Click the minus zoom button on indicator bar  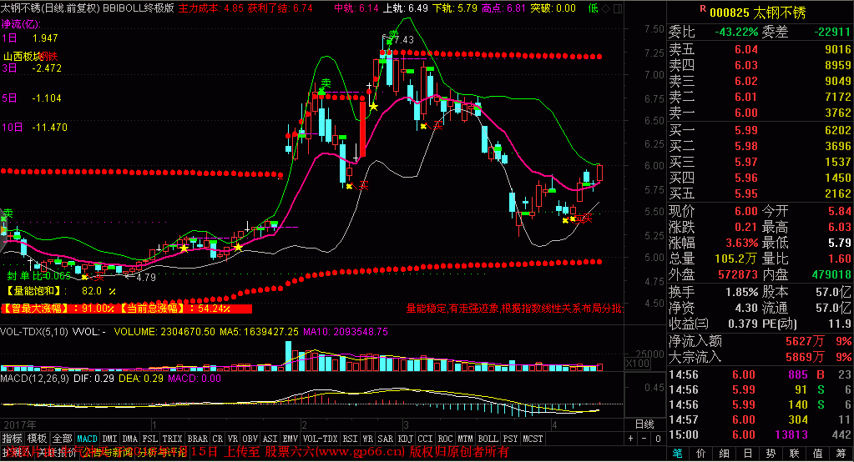coord(644,439)
